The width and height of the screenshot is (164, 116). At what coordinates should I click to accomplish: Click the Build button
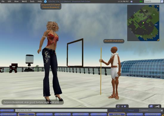point(99,114)
